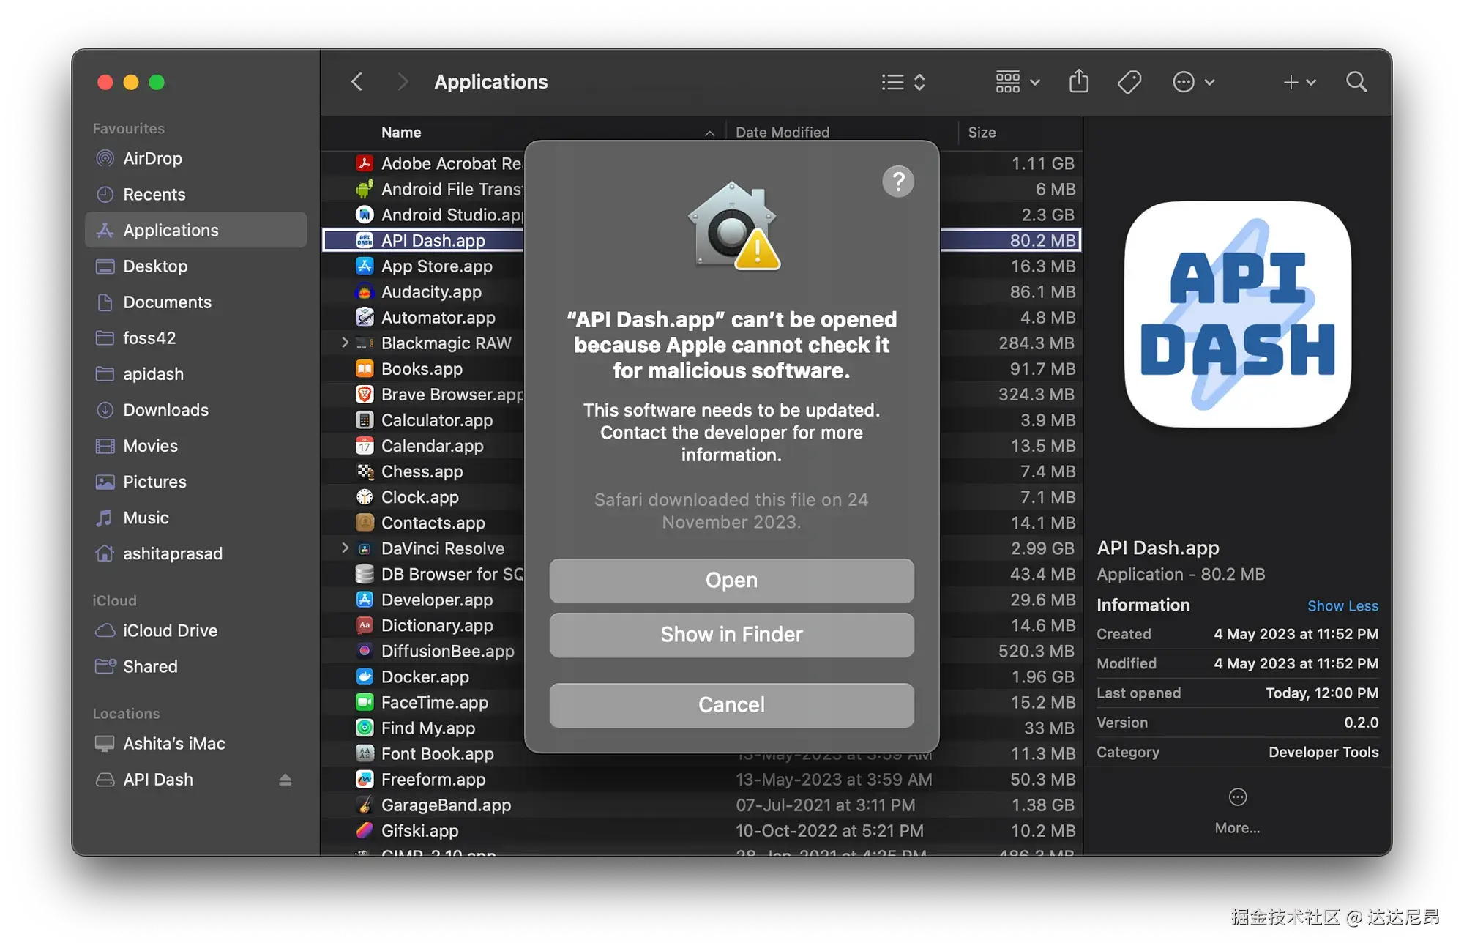Expand the DaVinci Resolve folder
Screen dimensions: 1464x951
point(345,548)
